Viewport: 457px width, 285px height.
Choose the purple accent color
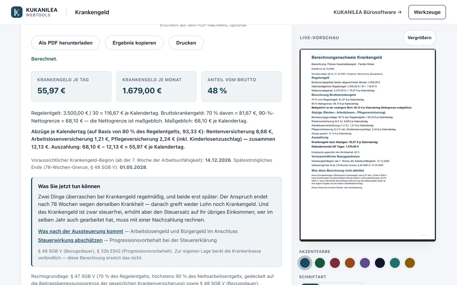tap(365, 263)
